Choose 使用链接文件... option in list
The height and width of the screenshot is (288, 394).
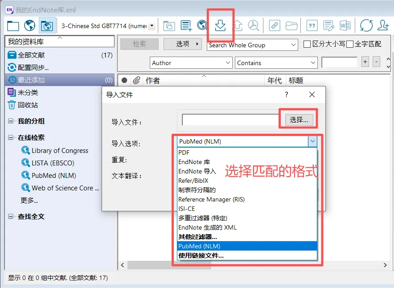[x=247, y=255]
